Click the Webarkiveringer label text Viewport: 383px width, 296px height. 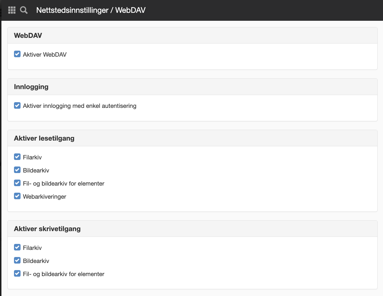[x=45, y=197]
